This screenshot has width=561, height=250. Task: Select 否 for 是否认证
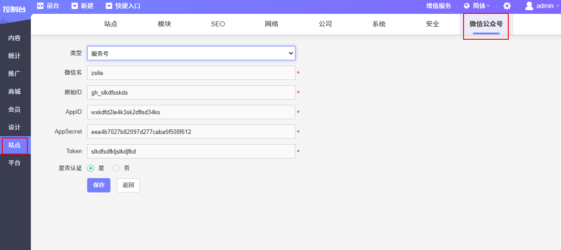coord(116,168)
